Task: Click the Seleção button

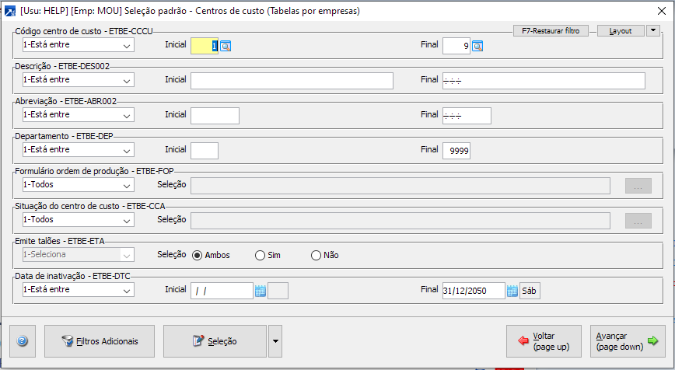Action: tap(215, 341)
